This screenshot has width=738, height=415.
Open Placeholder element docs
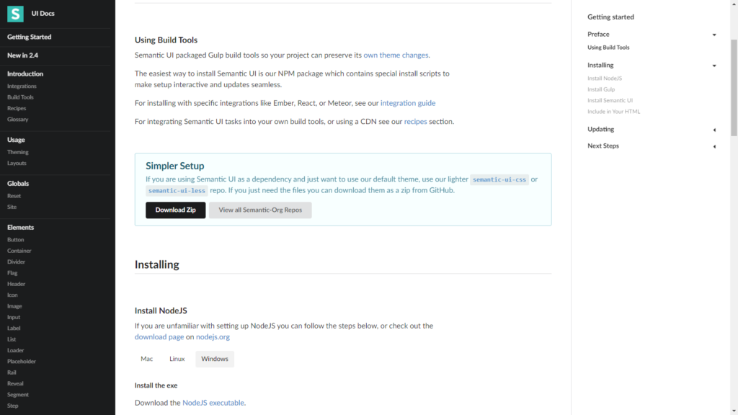[22, 362]
